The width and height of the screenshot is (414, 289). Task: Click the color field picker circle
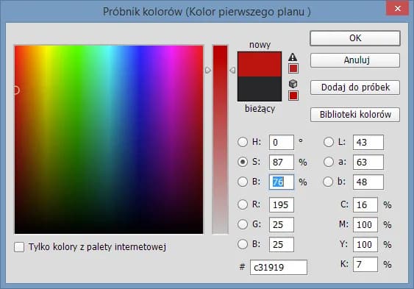[x=16, y=90]
